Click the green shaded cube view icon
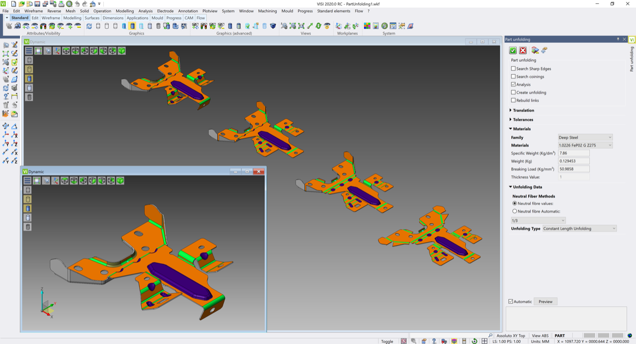636x344 pixels. click(122, 51)
